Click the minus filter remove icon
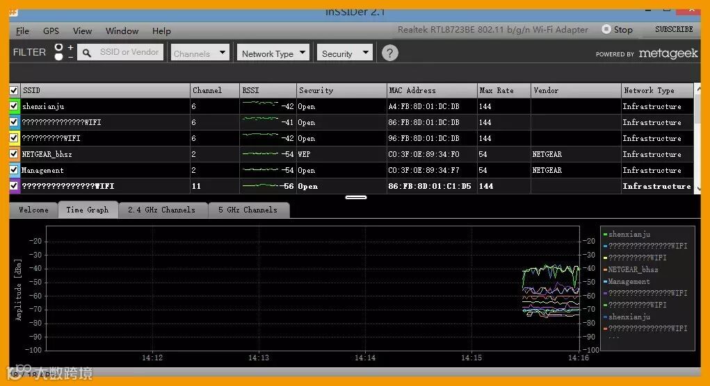 pyautogui.click(x=71, y=58)
